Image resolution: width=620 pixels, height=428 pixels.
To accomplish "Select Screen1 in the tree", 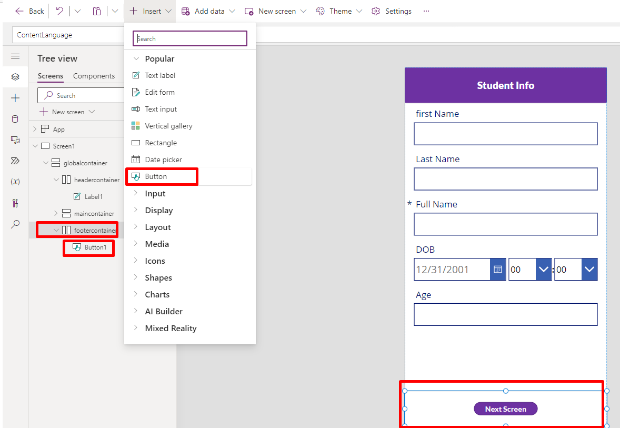I will coord(64,146).
